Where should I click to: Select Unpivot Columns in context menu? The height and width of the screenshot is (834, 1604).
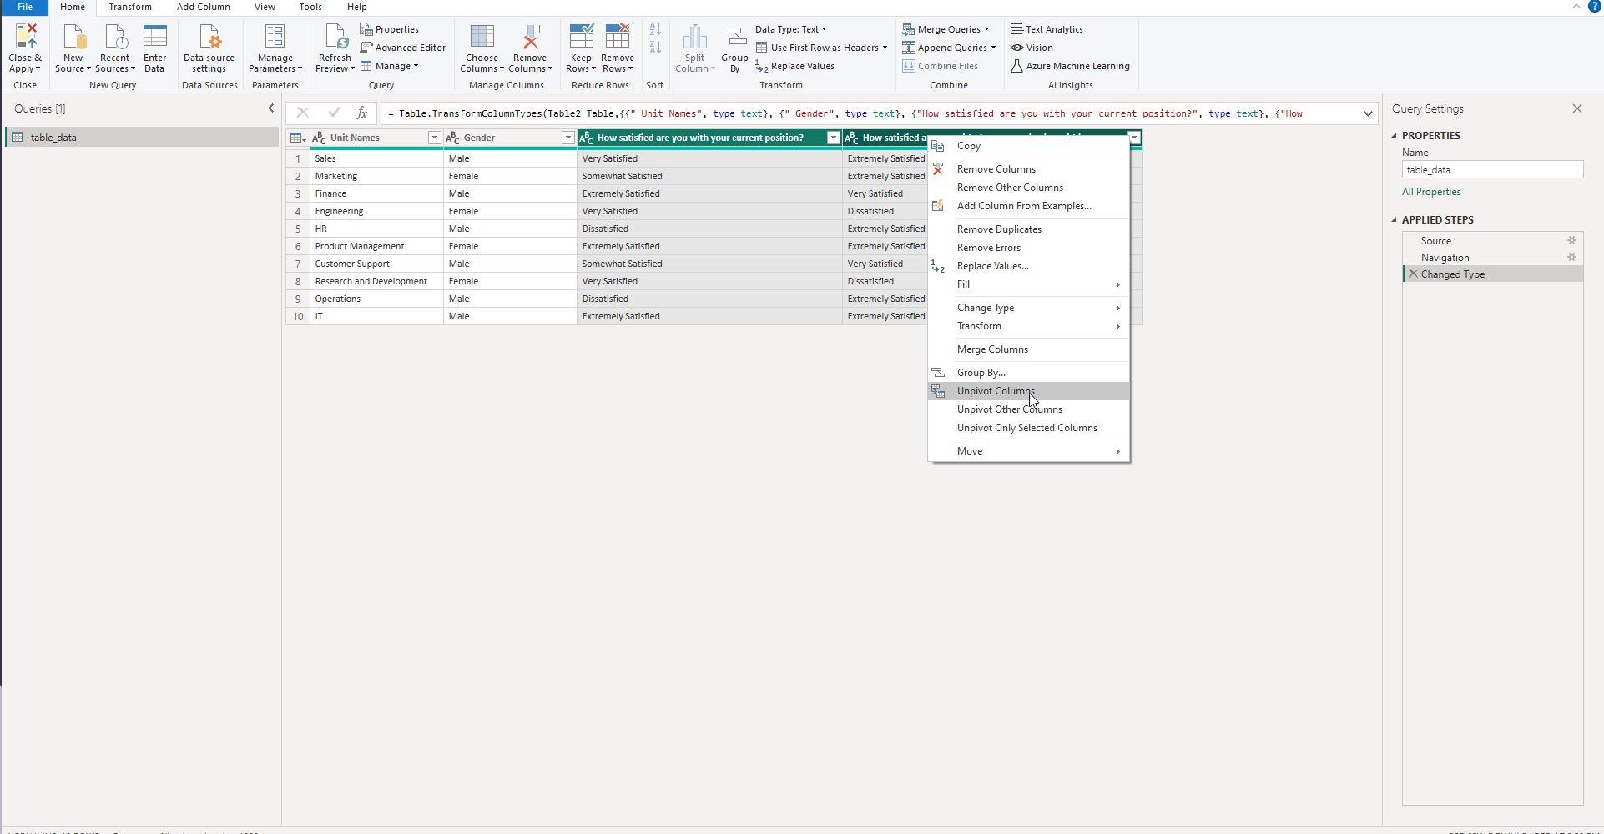(1028, 391)
